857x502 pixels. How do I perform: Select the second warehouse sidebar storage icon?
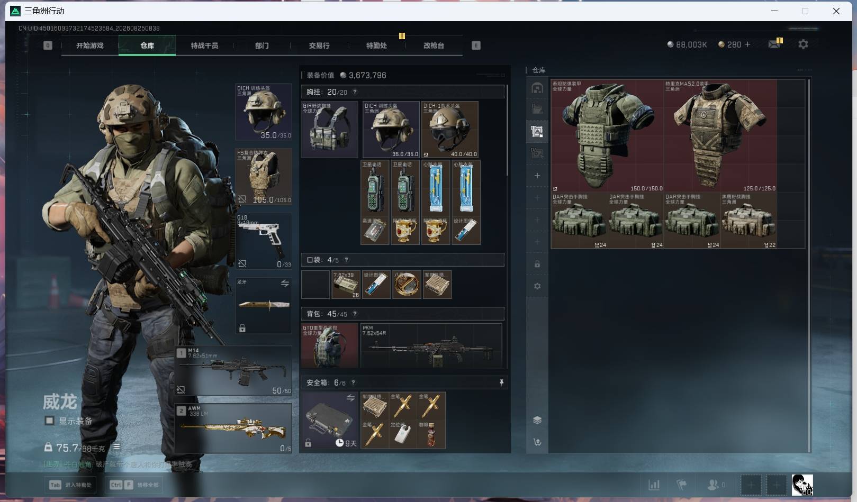pyautogui.click(x=537, y=109)
